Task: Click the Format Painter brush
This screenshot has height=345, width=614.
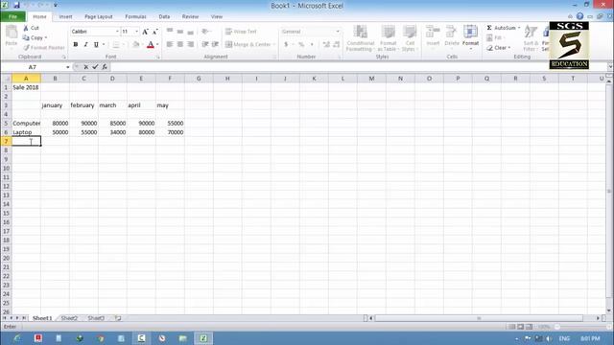Action: pos(26,48)
